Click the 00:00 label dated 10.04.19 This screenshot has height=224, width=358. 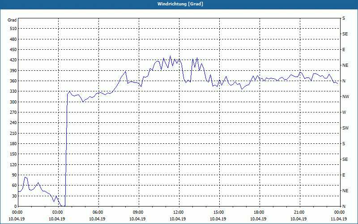pyautogui.click(x=17, y=212)
